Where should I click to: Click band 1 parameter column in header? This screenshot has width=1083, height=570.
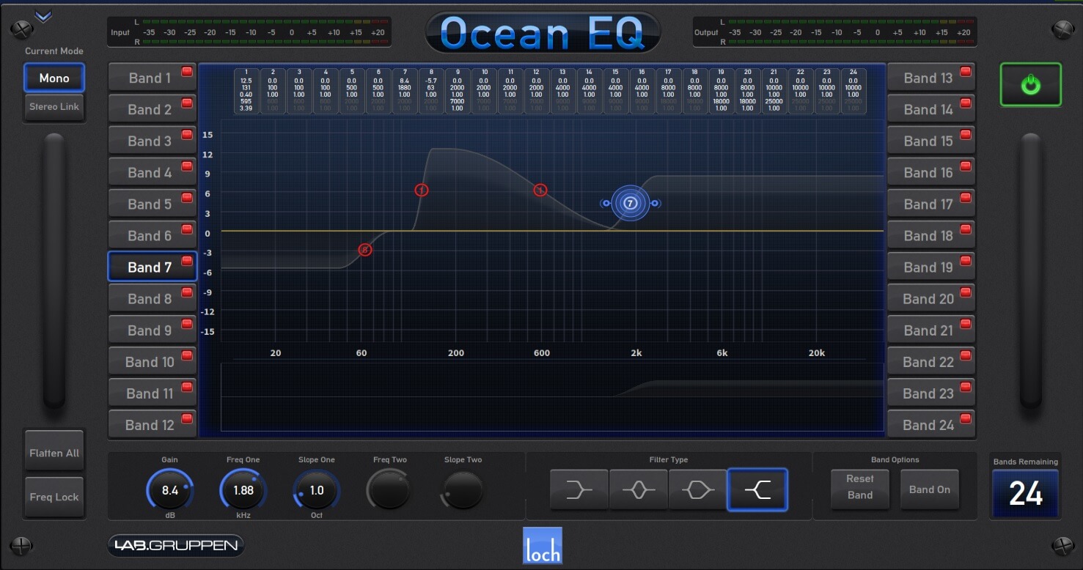pos(246,91)
